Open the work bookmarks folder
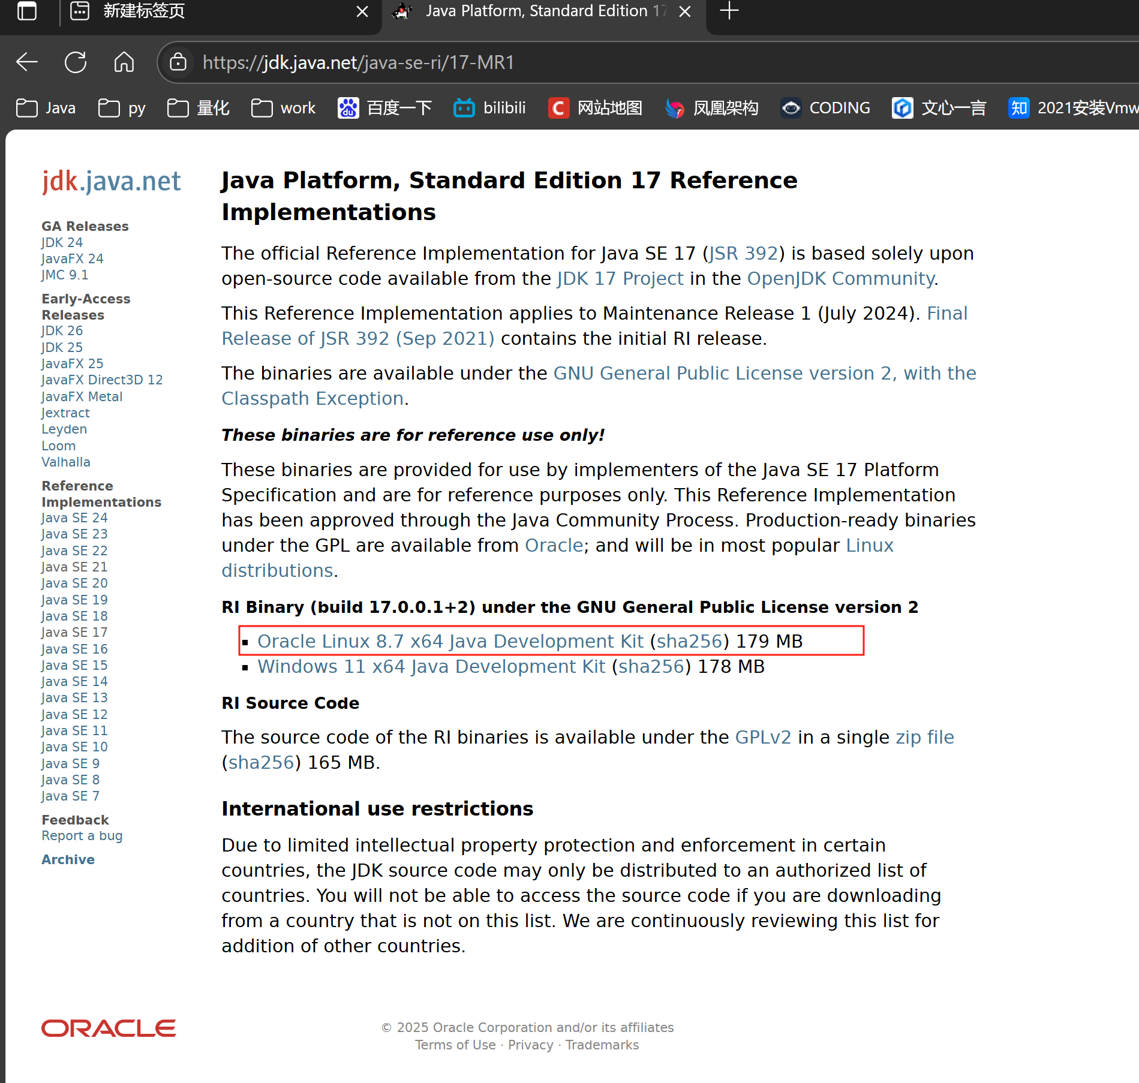This screenshot has height=1083, width=1139. pyautogui.click(x=283, y=108)
